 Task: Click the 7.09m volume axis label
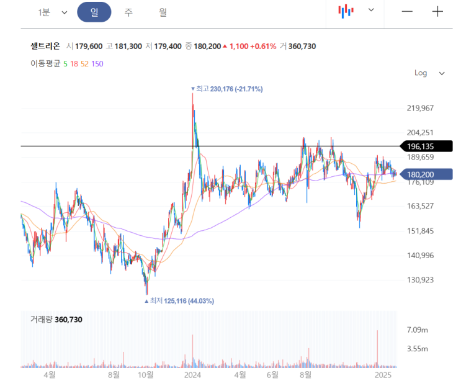click(418, 330)
